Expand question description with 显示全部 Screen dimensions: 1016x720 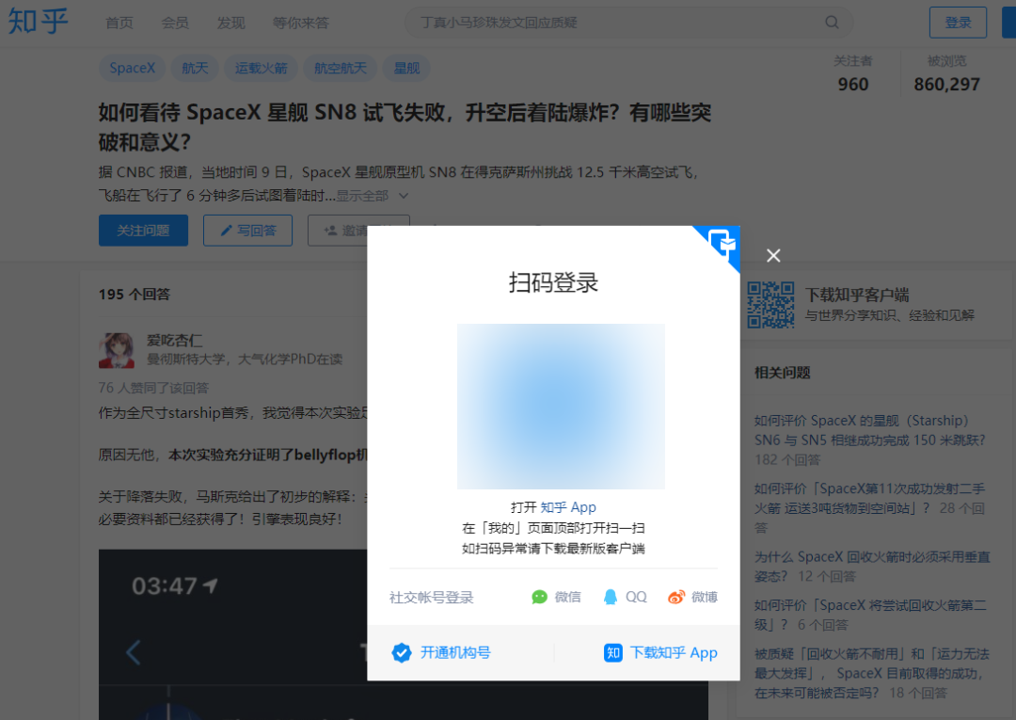tap(372, 196)
